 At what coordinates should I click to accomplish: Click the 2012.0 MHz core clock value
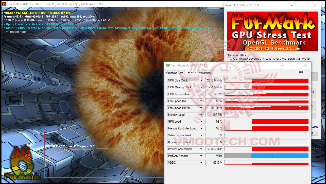click(x=214, y=80)
